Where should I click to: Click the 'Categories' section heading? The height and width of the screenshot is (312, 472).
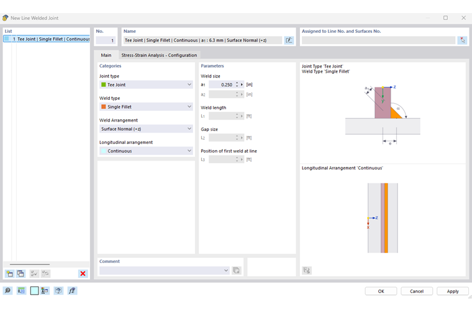110,66
